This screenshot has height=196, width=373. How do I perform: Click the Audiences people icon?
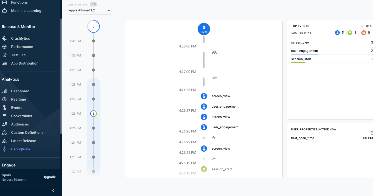(x=4, y=124)
